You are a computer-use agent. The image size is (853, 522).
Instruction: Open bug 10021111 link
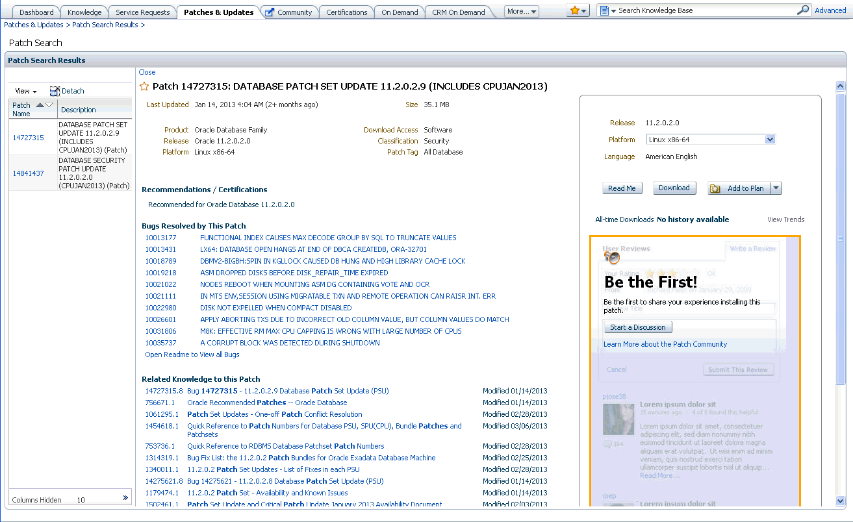(160, 296)
